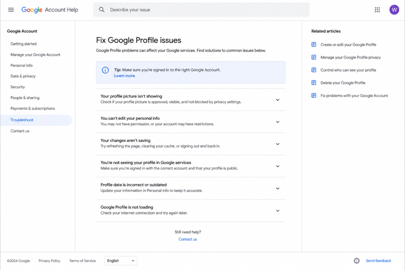Viewport: 405px width, 270px height.
Task: Click the article icon beside Manage your Google Profile privacy
Action: [x=314, y=57]
